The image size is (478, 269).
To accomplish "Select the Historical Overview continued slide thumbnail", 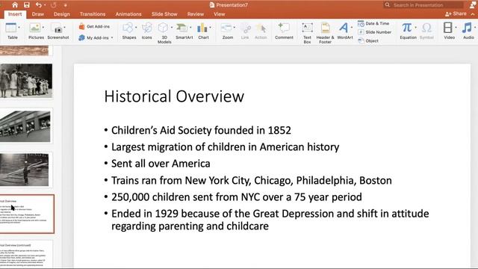I will click(26, 254).
